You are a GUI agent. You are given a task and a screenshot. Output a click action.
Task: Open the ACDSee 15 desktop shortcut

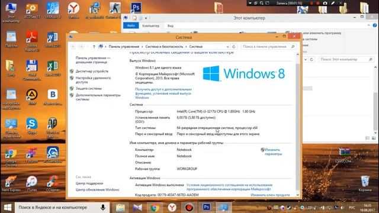tap(32, 11)
